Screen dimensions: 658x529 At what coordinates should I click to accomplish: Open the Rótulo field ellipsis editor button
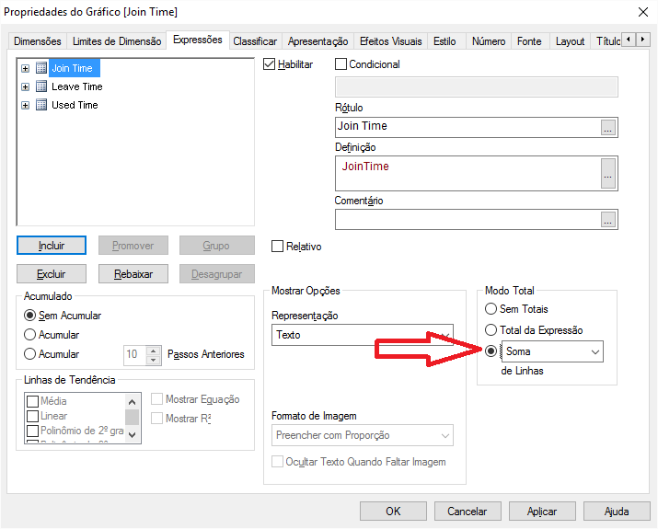(607, 128)
